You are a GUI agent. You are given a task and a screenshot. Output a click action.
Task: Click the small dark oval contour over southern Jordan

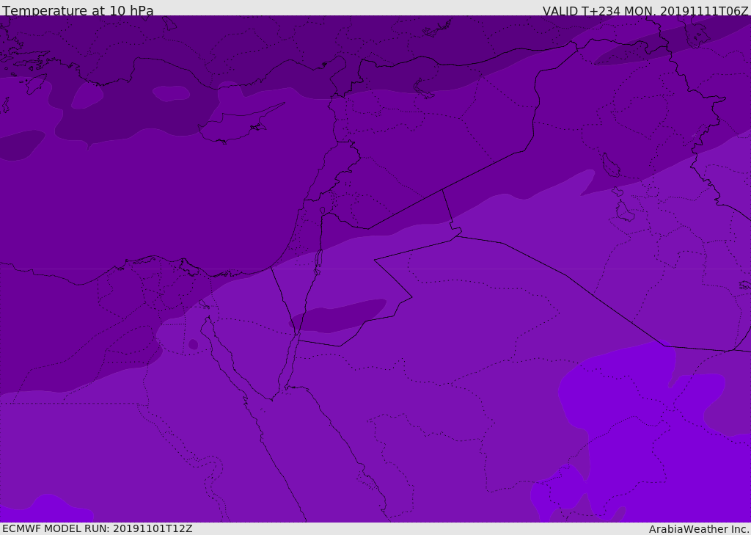[337, 316]
